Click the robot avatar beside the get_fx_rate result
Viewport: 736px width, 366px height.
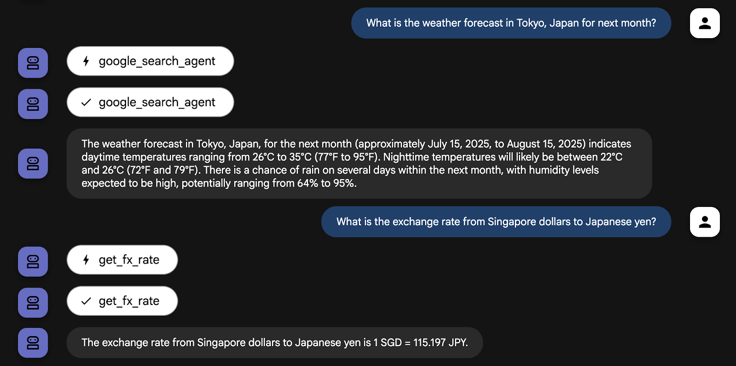[33, 303]
